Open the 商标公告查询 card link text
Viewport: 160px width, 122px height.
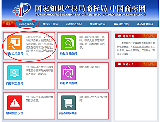[x=68, y=83]
